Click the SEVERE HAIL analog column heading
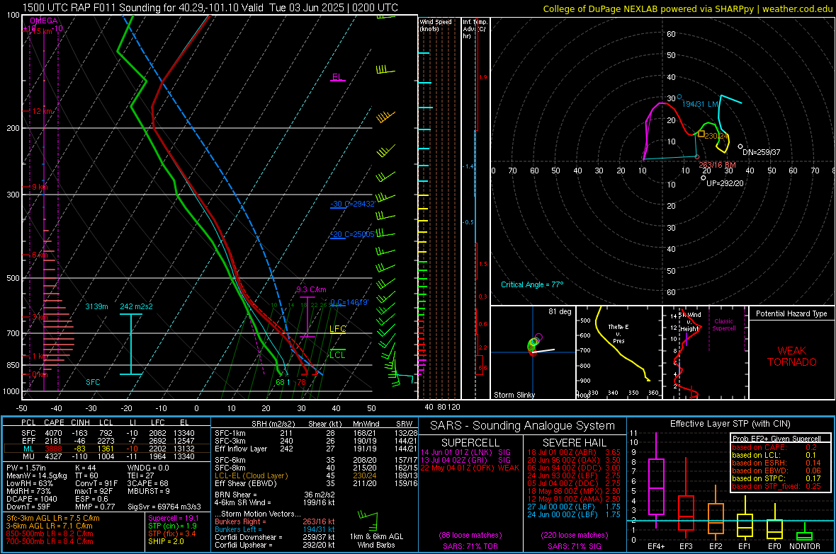The width and height of the screenshot is (836, 554). [574, 443]
